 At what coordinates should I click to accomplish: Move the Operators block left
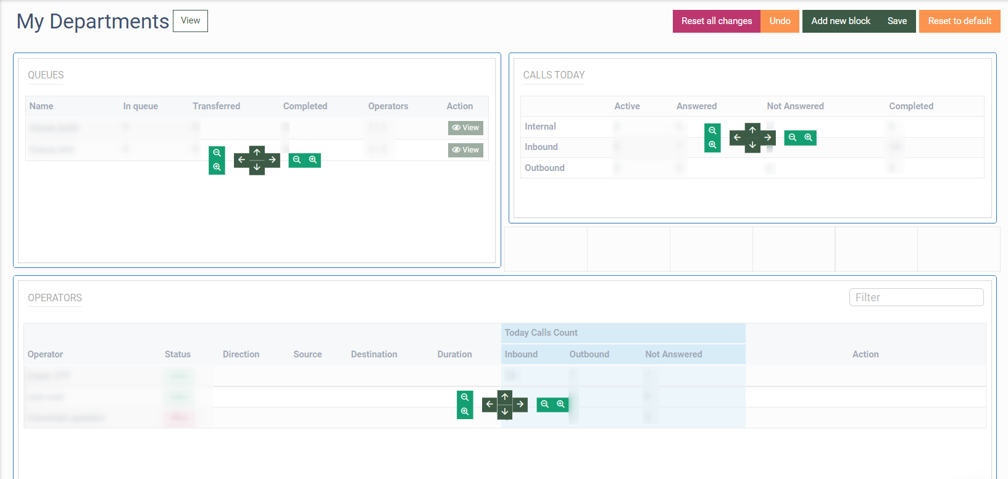point(489,404)
